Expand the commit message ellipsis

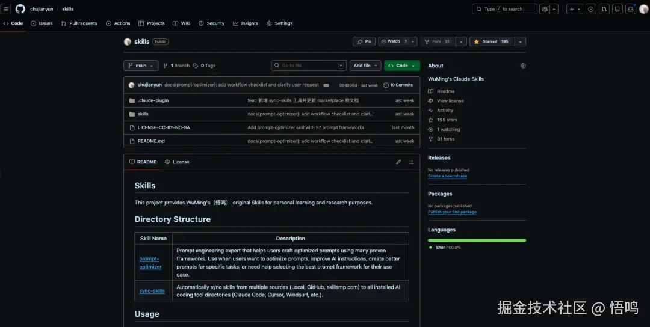(326, 85)
